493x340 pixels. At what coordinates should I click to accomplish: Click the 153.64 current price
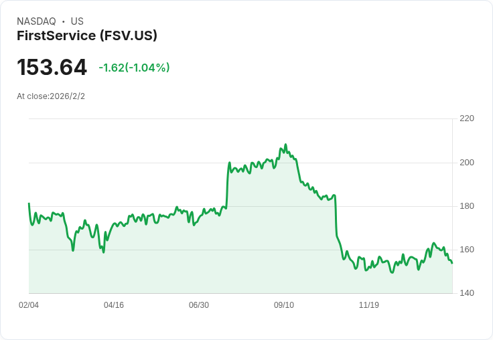click(52, 68)
